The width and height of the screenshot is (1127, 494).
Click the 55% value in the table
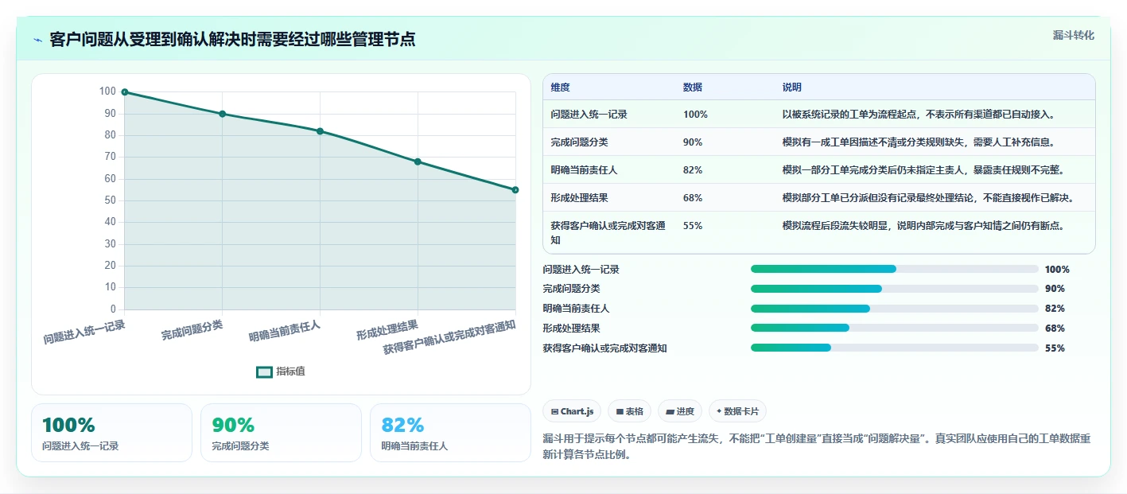coord(692,225)
